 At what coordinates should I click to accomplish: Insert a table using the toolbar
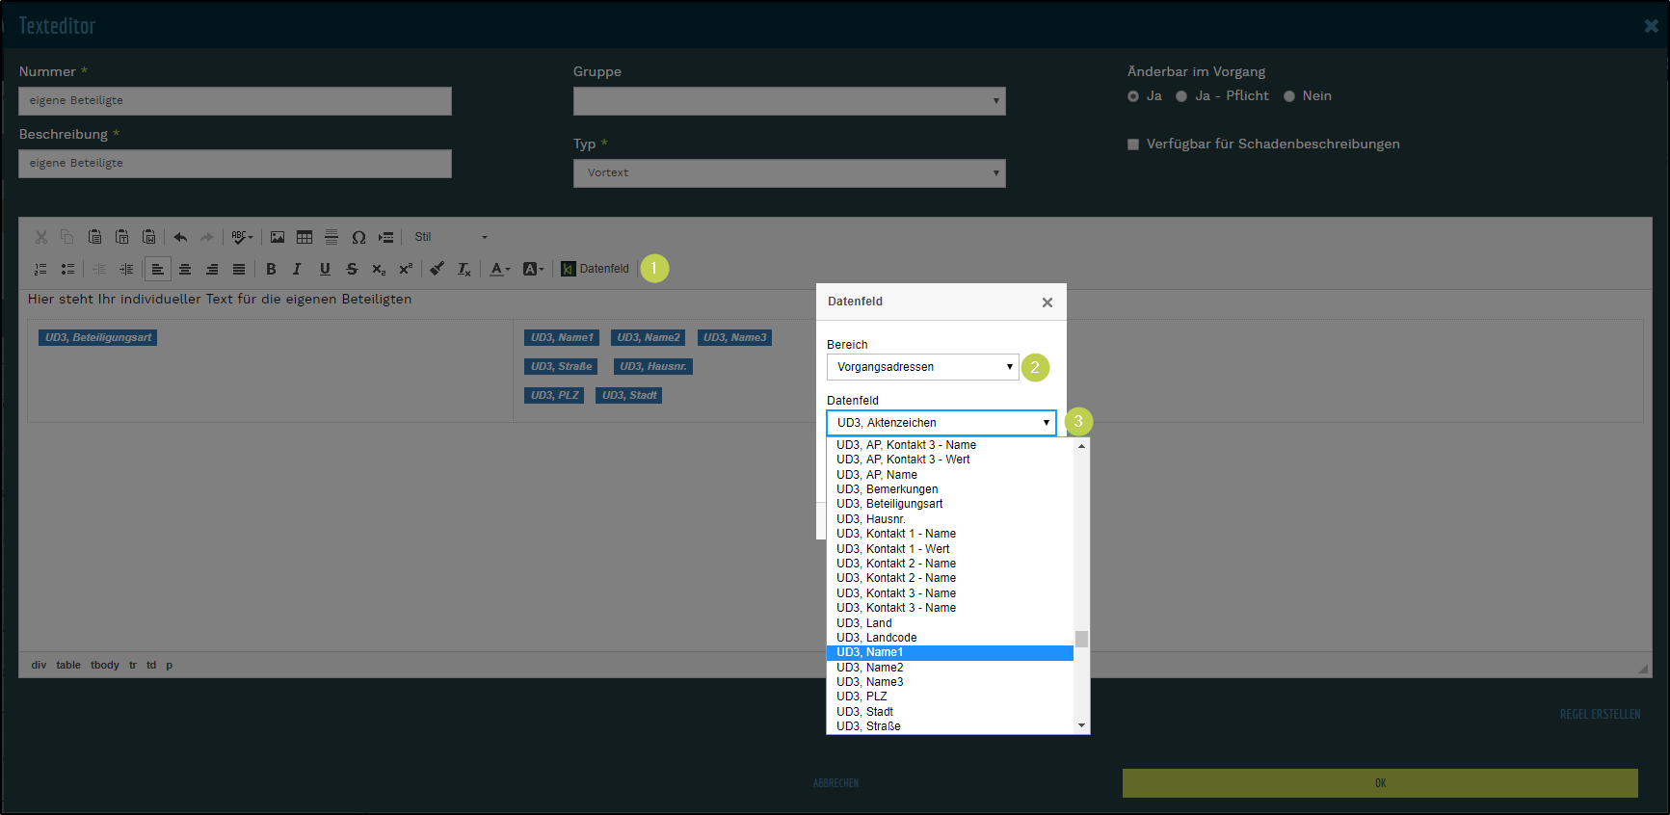coord(305,237)
